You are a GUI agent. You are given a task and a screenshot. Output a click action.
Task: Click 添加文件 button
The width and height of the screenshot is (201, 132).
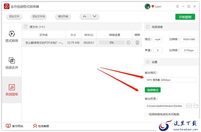[x=14, y=16]
